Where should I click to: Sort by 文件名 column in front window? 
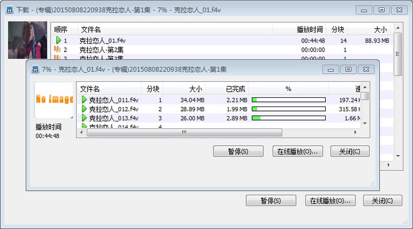pos(110,89)
